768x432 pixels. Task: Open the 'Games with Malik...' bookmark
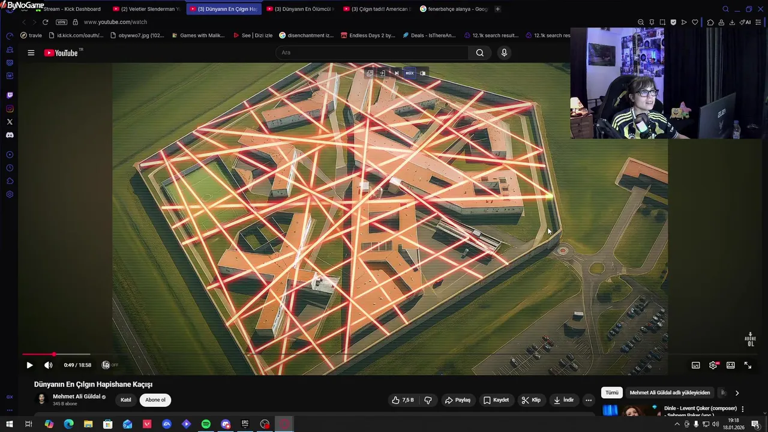197,35
